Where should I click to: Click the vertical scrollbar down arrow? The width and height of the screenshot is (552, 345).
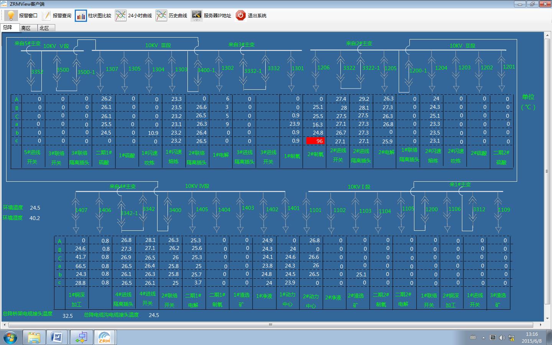pyautogui.click(x=547, y=318)
